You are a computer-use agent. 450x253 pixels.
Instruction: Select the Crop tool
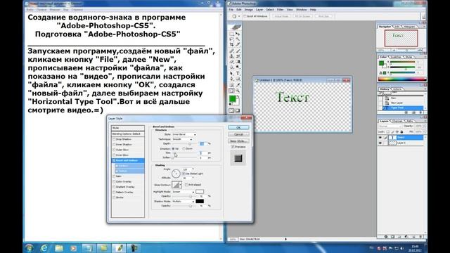pos(231,45)
